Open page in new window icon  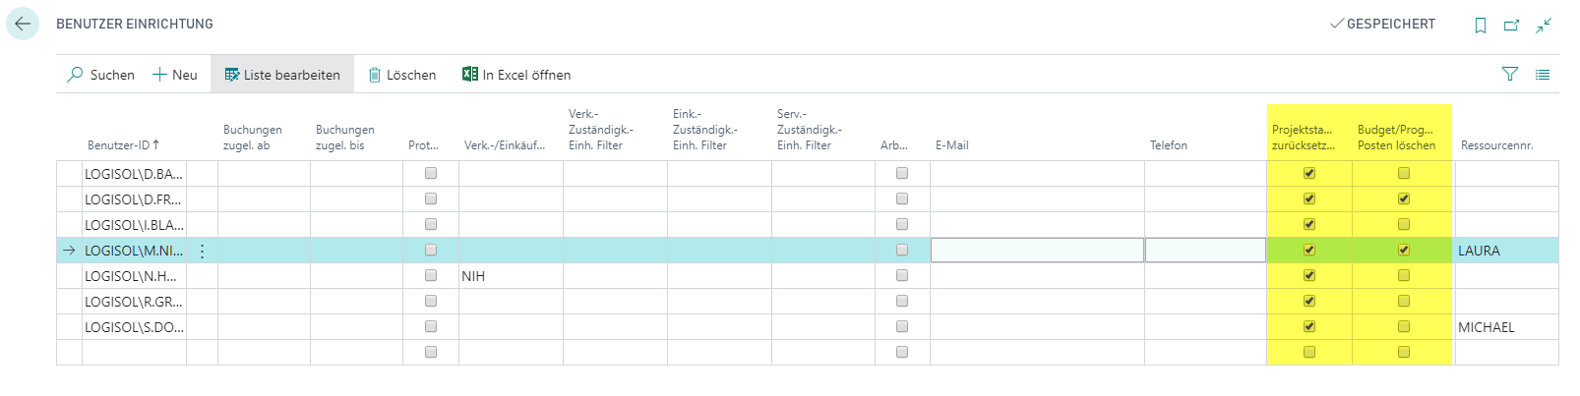(1511, 26)
